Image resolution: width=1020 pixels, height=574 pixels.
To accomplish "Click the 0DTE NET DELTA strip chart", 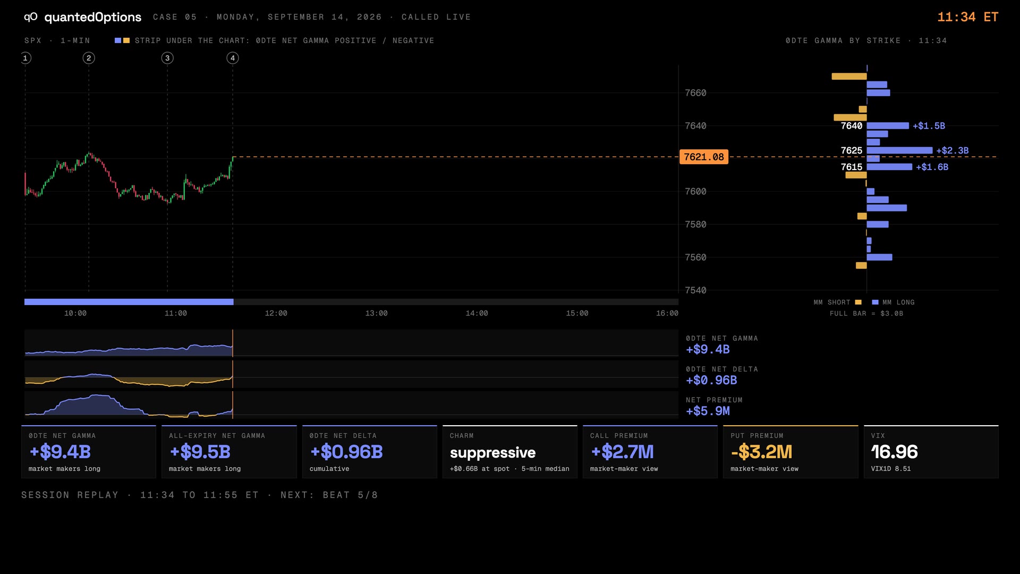I will [351, 374].
